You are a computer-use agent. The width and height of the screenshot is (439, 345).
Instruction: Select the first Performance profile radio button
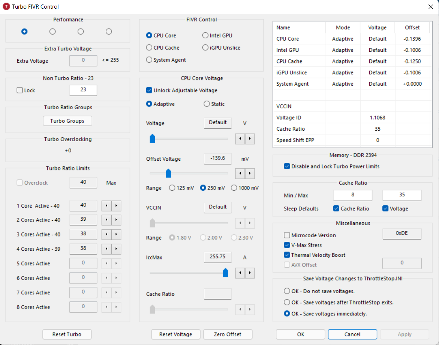(24, 32)
